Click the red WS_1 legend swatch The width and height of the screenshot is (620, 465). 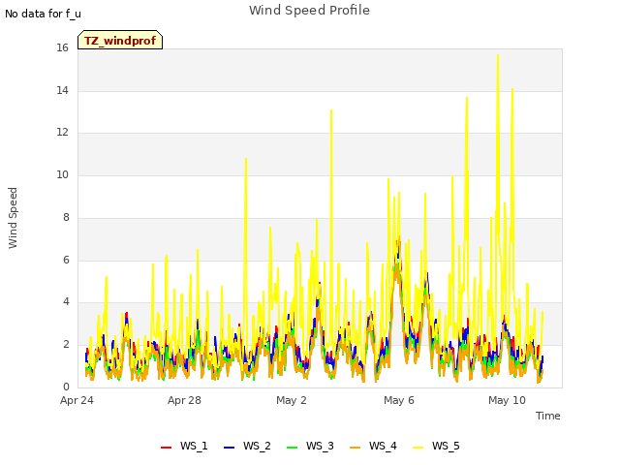[166, 448]
